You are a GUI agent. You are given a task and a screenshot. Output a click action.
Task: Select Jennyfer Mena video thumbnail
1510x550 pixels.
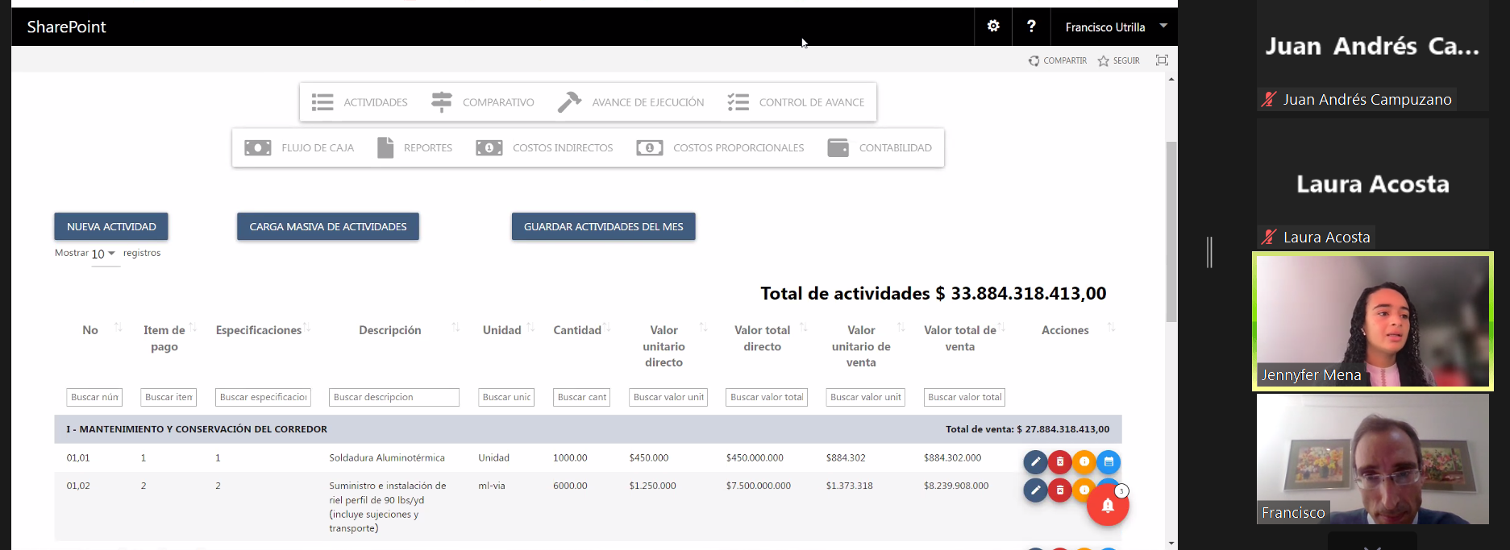[x=1373, y=321]
